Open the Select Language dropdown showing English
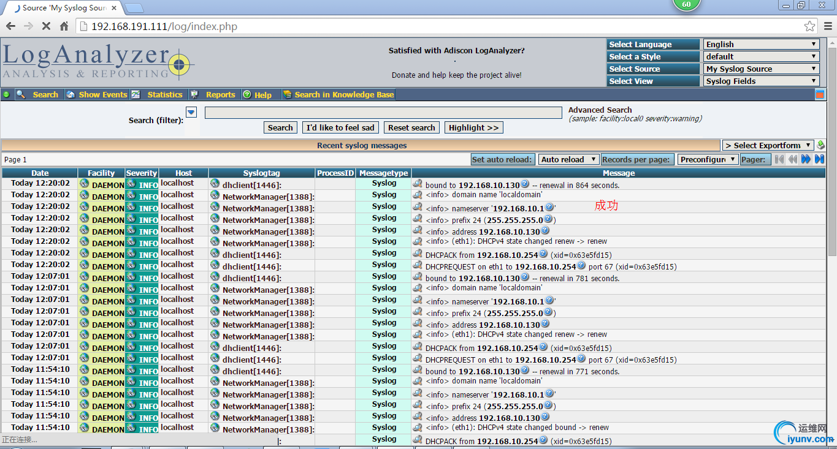Screen dimensions: 837x449 762,44
